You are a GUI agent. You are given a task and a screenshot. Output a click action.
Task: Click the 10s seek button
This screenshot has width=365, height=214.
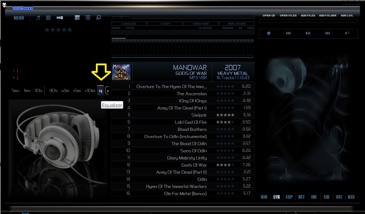point(38,91)
